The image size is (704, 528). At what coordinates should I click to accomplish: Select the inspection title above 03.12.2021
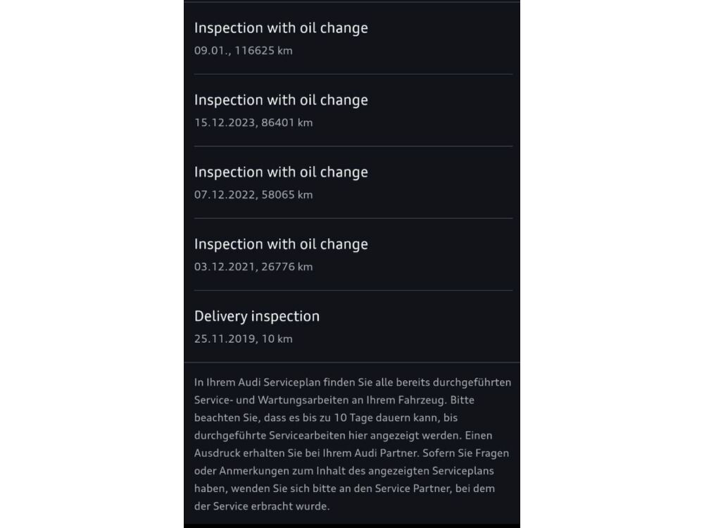pyautogui.click(x=281, y=244)
